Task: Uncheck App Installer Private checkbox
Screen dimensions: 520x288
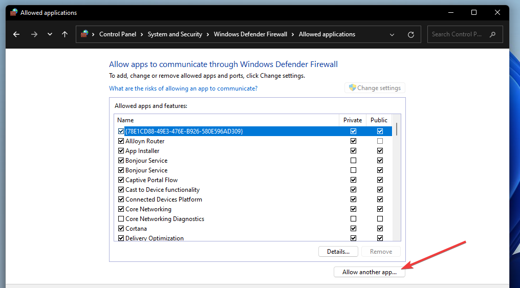Action: tap(354, 151)
